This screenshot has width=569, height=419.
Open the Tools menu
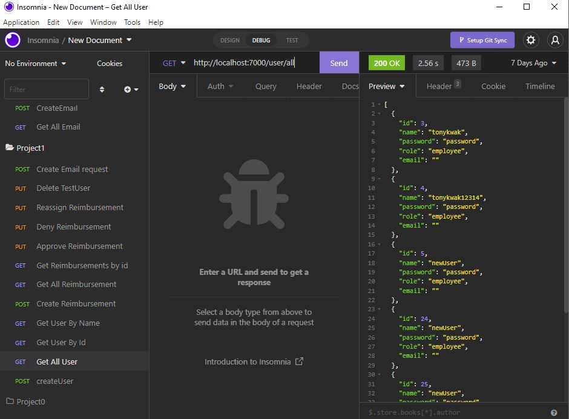click(x=133, y=22)
